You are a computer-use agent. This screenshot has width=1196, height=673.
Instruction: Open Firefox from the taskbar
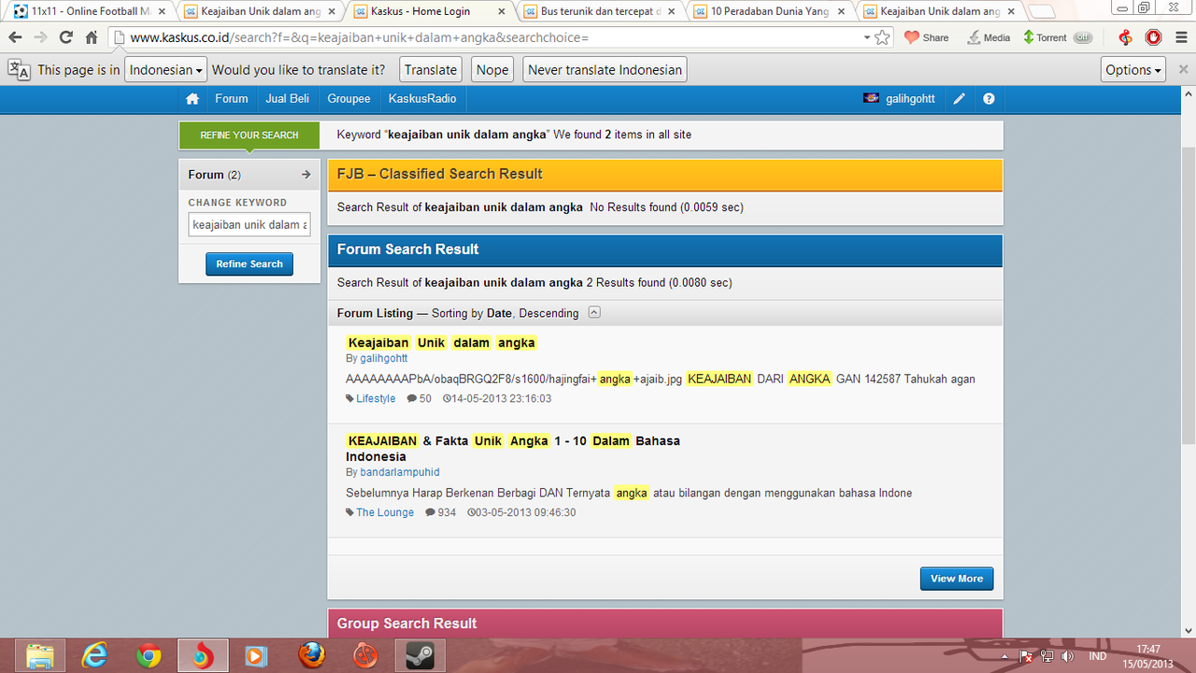[311, 656]
